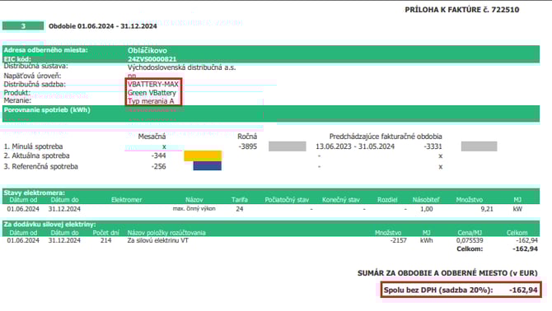
Task: Select the quantity value '9,21'
Action: click(x=487, y=209)
